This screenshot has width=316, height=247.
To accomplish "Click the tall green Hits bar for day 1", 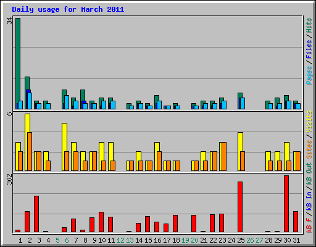I will (18, 64).
